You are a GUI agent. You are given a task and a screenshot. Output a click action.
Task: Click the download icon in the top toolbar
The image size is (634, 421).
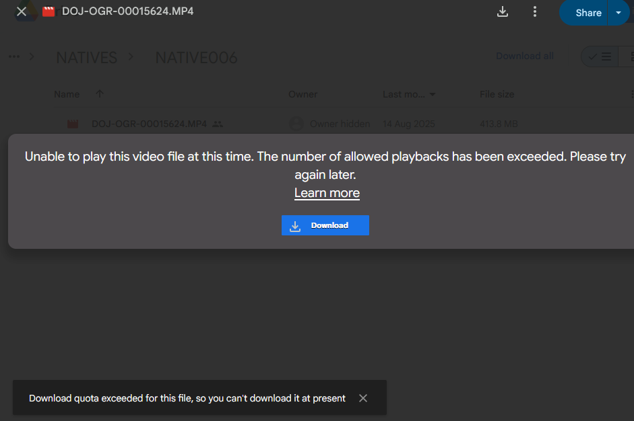point(503,11)
